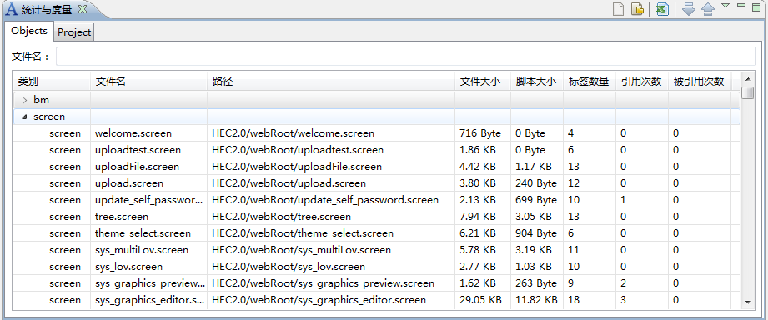This screenshot has height=320, width=768.
Task: Click the 716 Byte file size cell
Action: click(x=480, y=133)
